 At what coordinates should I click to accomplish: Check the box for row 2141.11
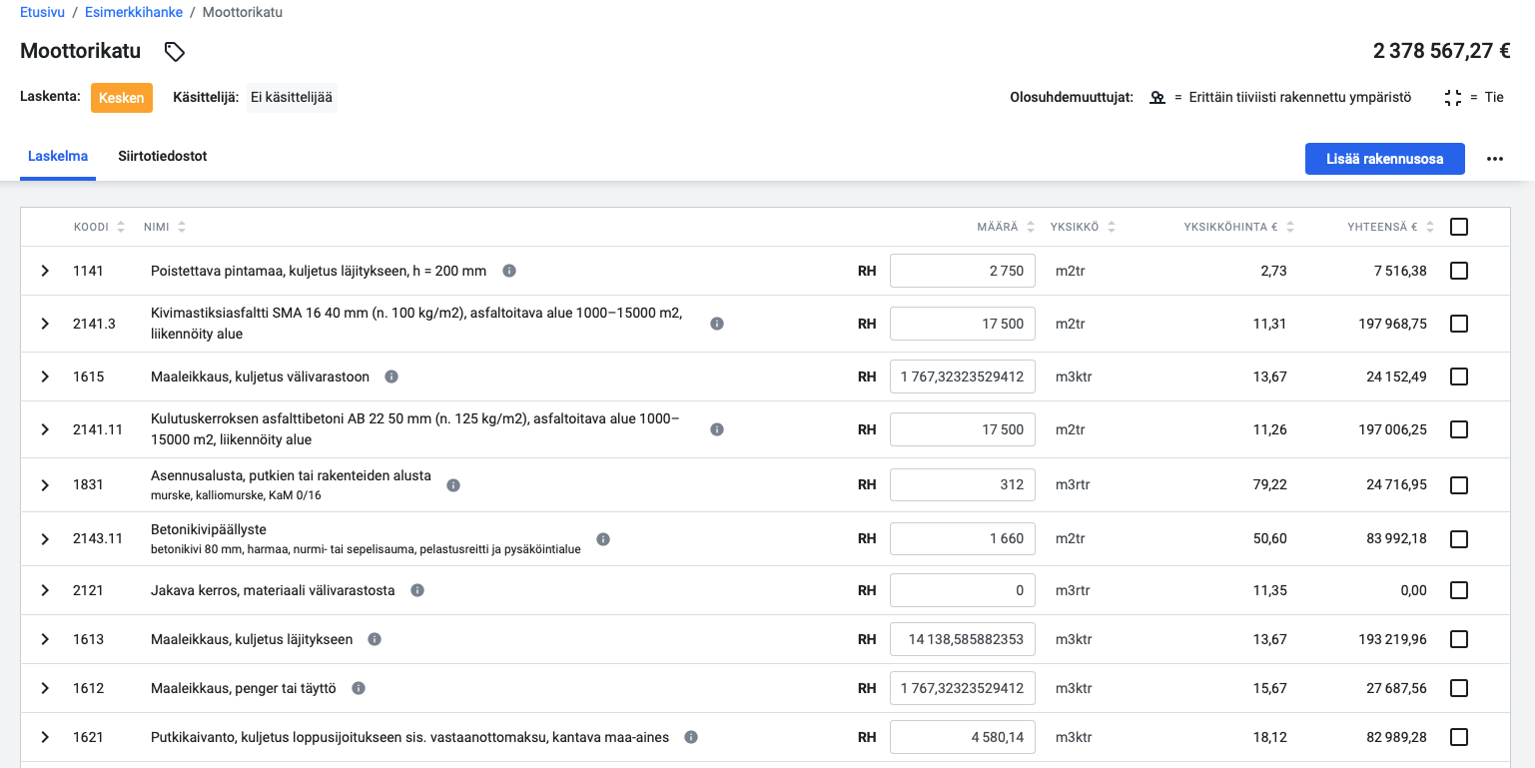pos(1459,429)
